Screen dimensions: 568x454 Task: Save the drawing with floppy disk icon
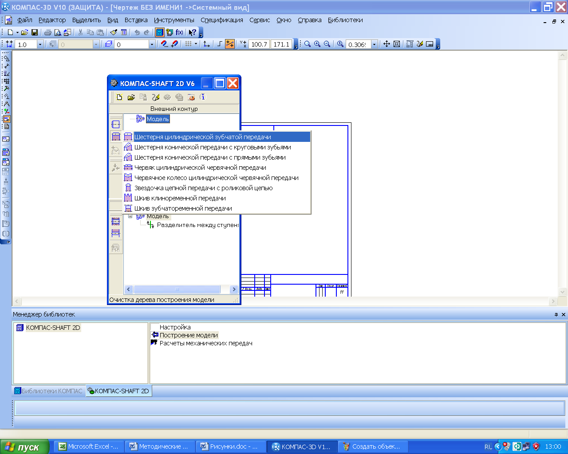pyautogui.click(x=35, y=32)
